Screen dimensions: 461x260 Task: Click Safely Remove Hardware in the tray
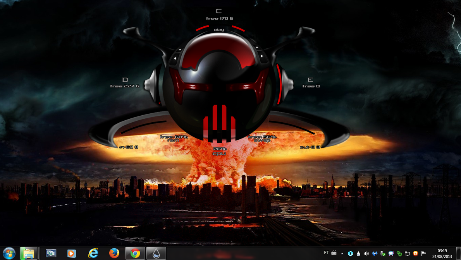382,254
